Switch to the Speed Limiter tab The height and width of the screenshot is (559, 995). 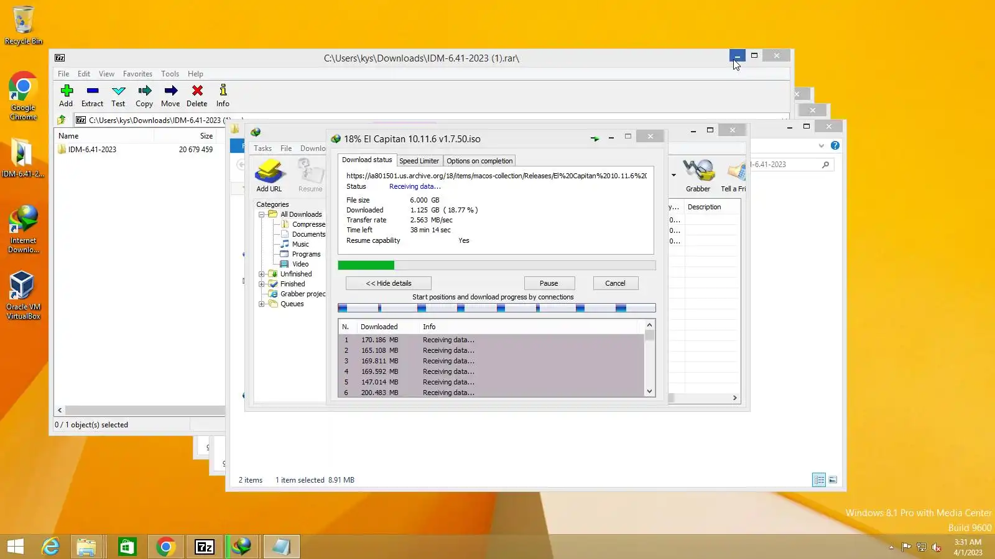point(419,161)
